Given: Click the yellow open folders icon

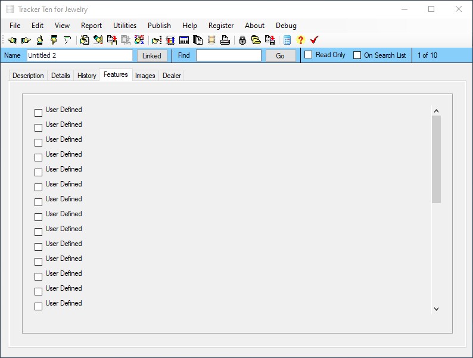Looking at the screenshot, I should point(256,40).
